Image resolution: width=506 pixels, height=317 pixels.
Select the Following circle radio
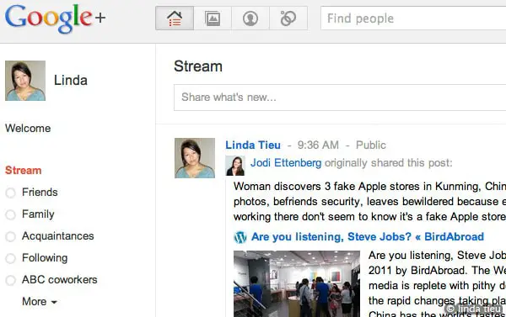(x=10, y=258)
